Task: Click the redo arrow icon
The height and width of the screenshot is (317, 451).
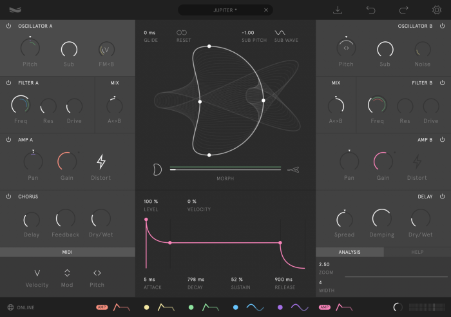Action: pos(404,10)
